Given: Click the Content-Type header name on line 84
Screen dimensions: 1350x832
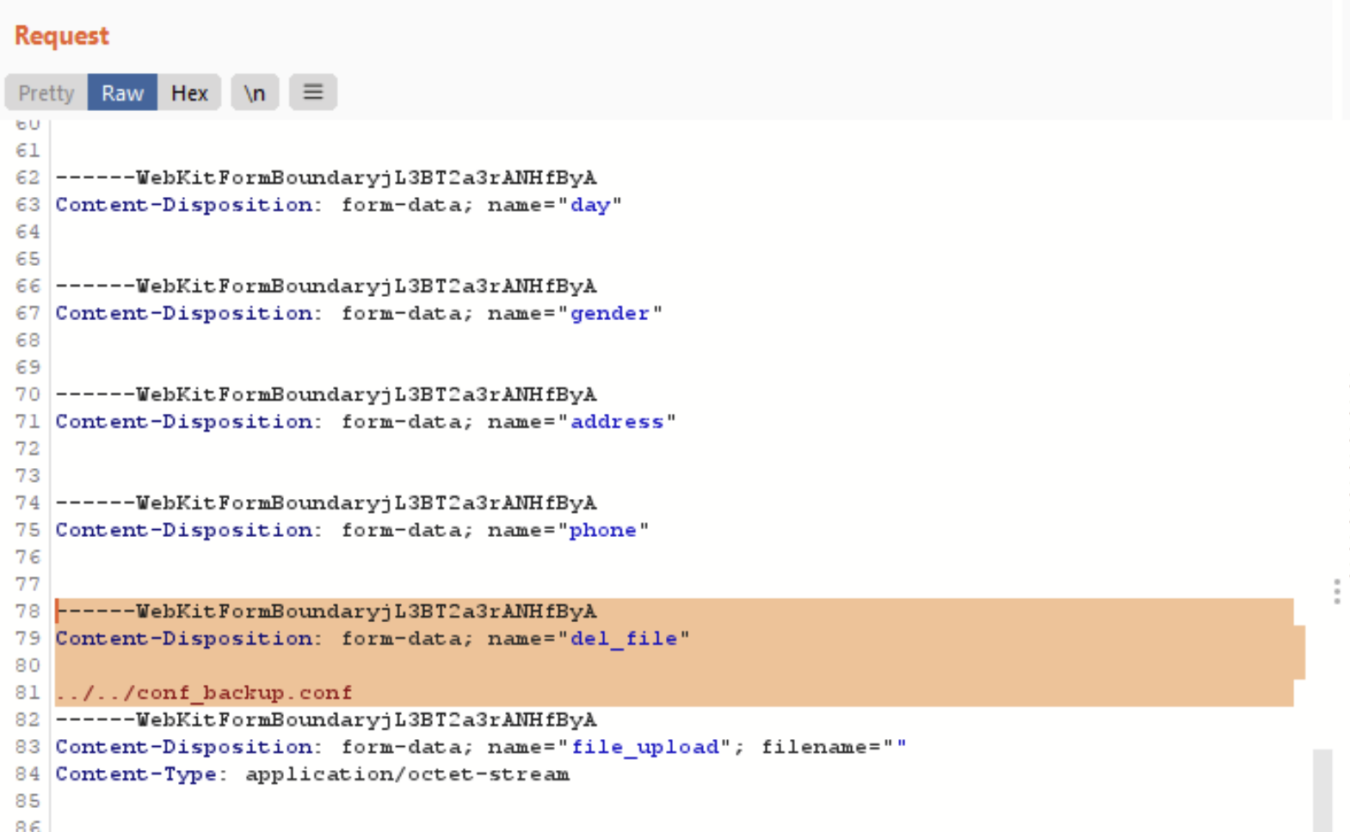Looking at the screenshot, I should pyautogui.click(x=136, y=774).
